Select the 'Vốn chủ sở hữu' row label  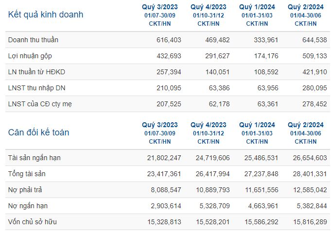coord(33,222)
